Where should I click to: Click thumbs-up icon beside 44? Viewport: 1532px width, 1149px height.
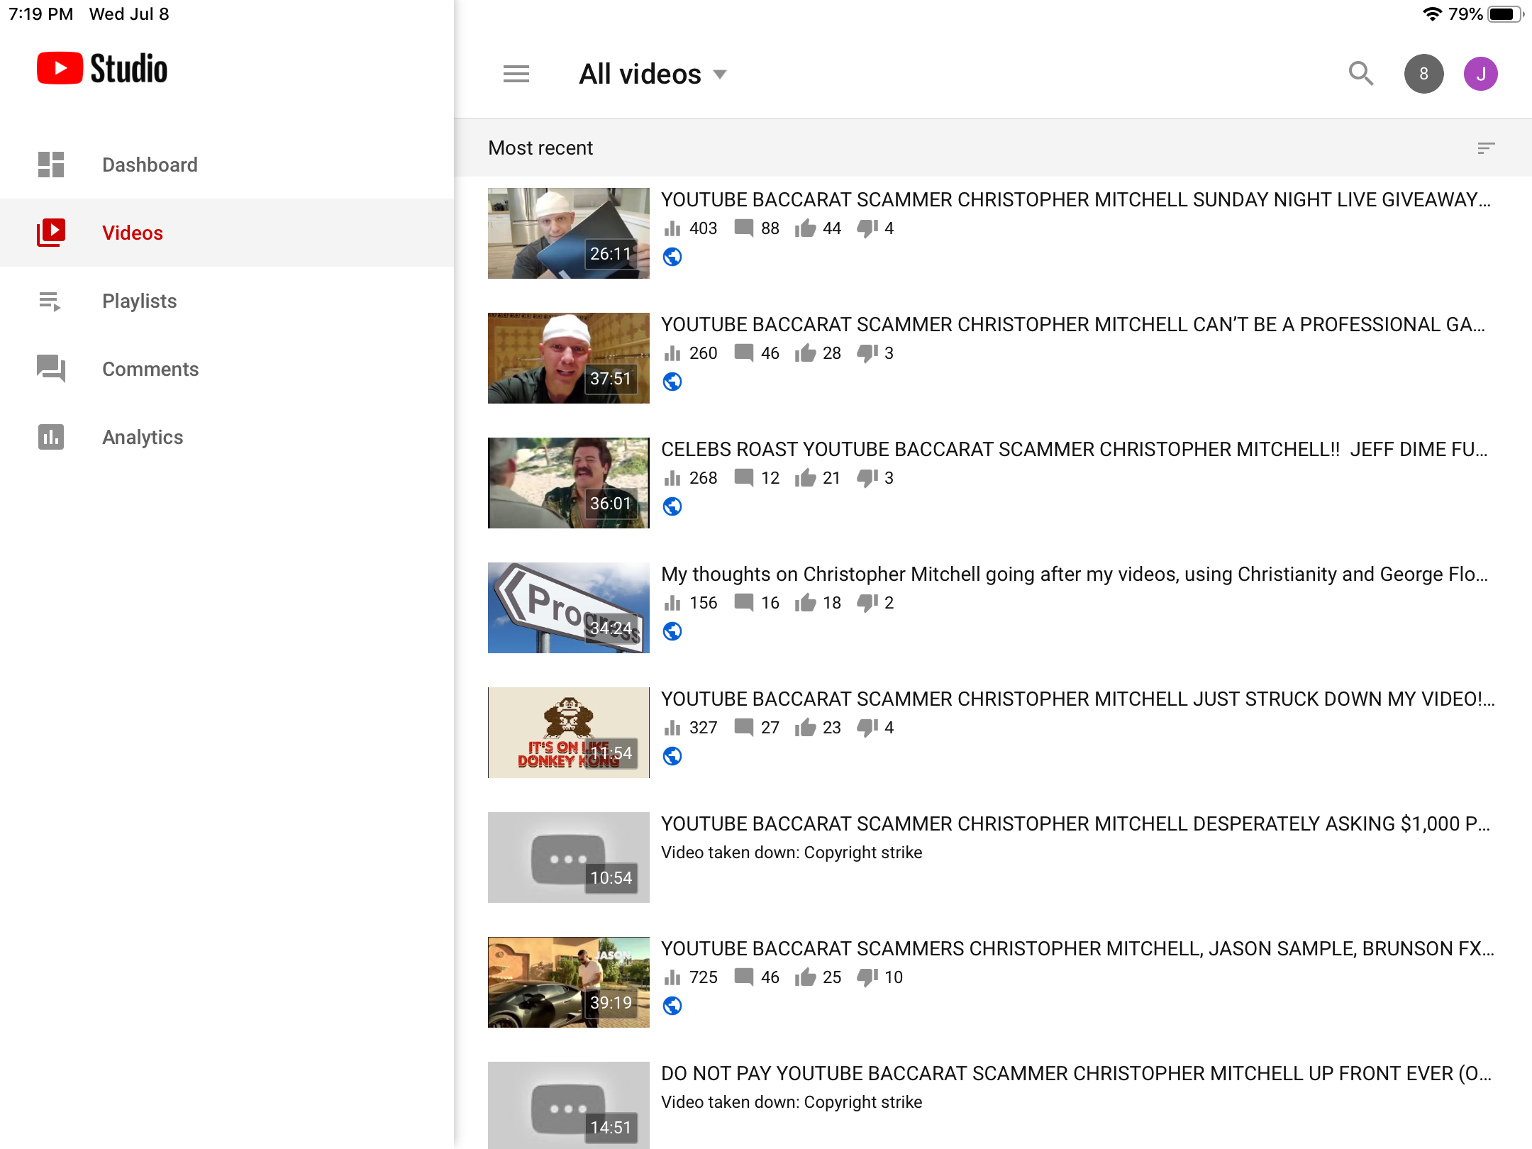click(x=805, y=228)
